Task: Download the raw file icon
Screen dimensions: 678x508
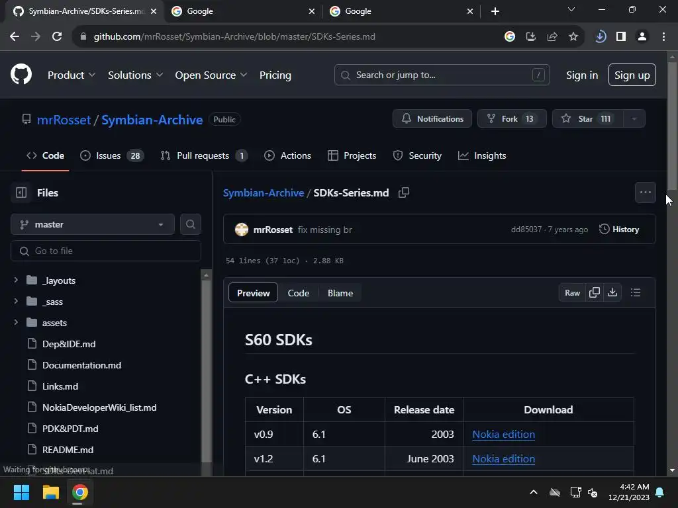Action: (612, 292)
